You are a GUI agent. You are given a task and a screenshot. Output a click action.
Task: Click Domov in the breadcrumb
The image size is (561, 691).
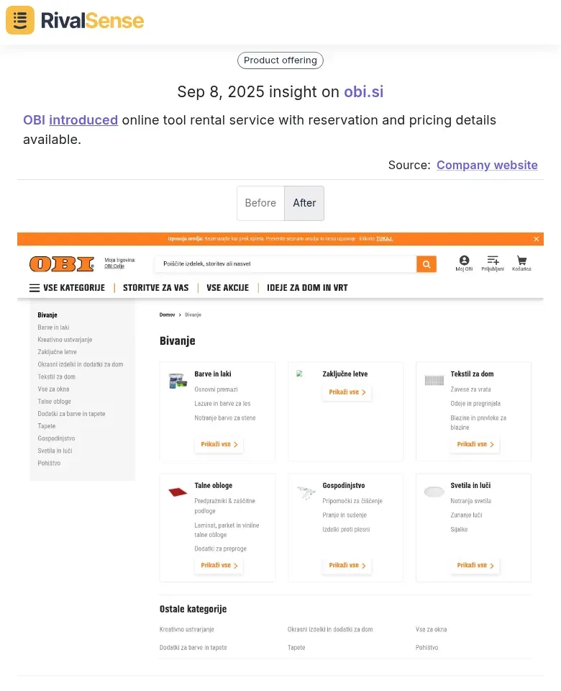(x=167, y=315)
